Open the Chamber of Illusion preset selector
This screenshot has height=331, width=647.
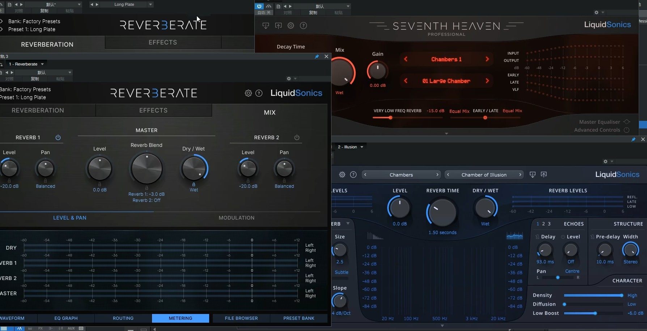(484, 174)
